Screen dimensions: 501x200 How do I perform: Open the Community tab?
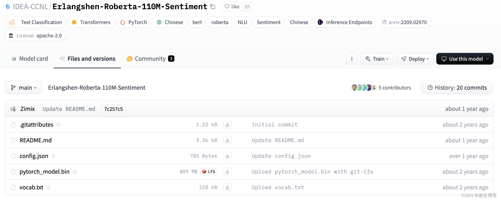[150, 59]
